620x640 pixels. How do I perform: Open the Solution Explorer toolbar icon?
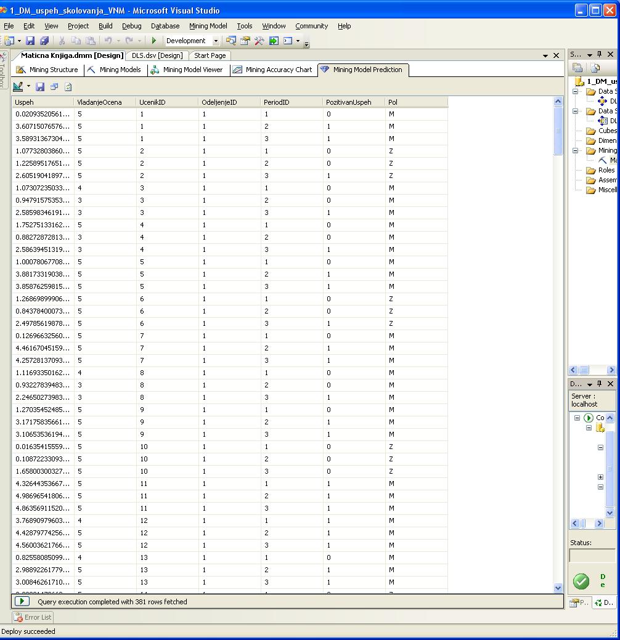pos(230,41)
